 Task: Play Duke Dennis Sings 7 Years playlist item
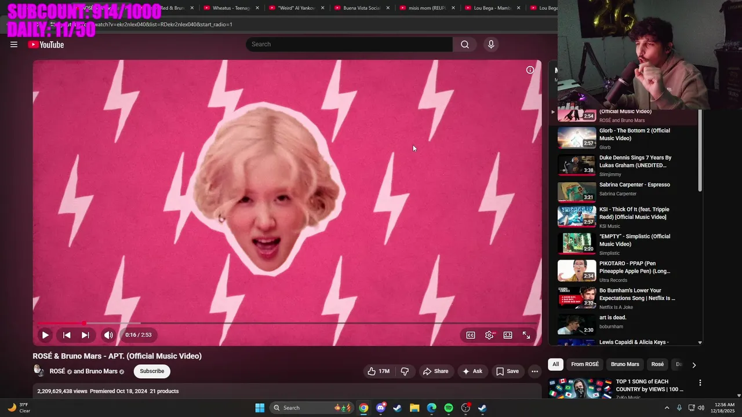[x=626, y=166]
